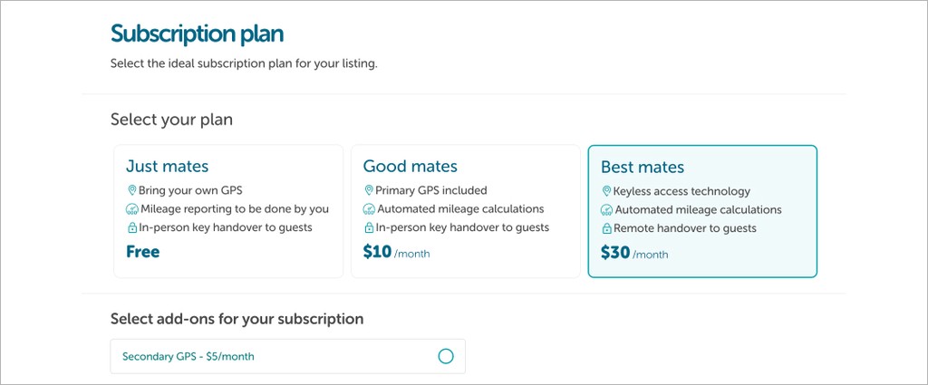The image size is (928, 385).
Task: Click the padlock icon beside Remote handover
Action: click(606, 228)
